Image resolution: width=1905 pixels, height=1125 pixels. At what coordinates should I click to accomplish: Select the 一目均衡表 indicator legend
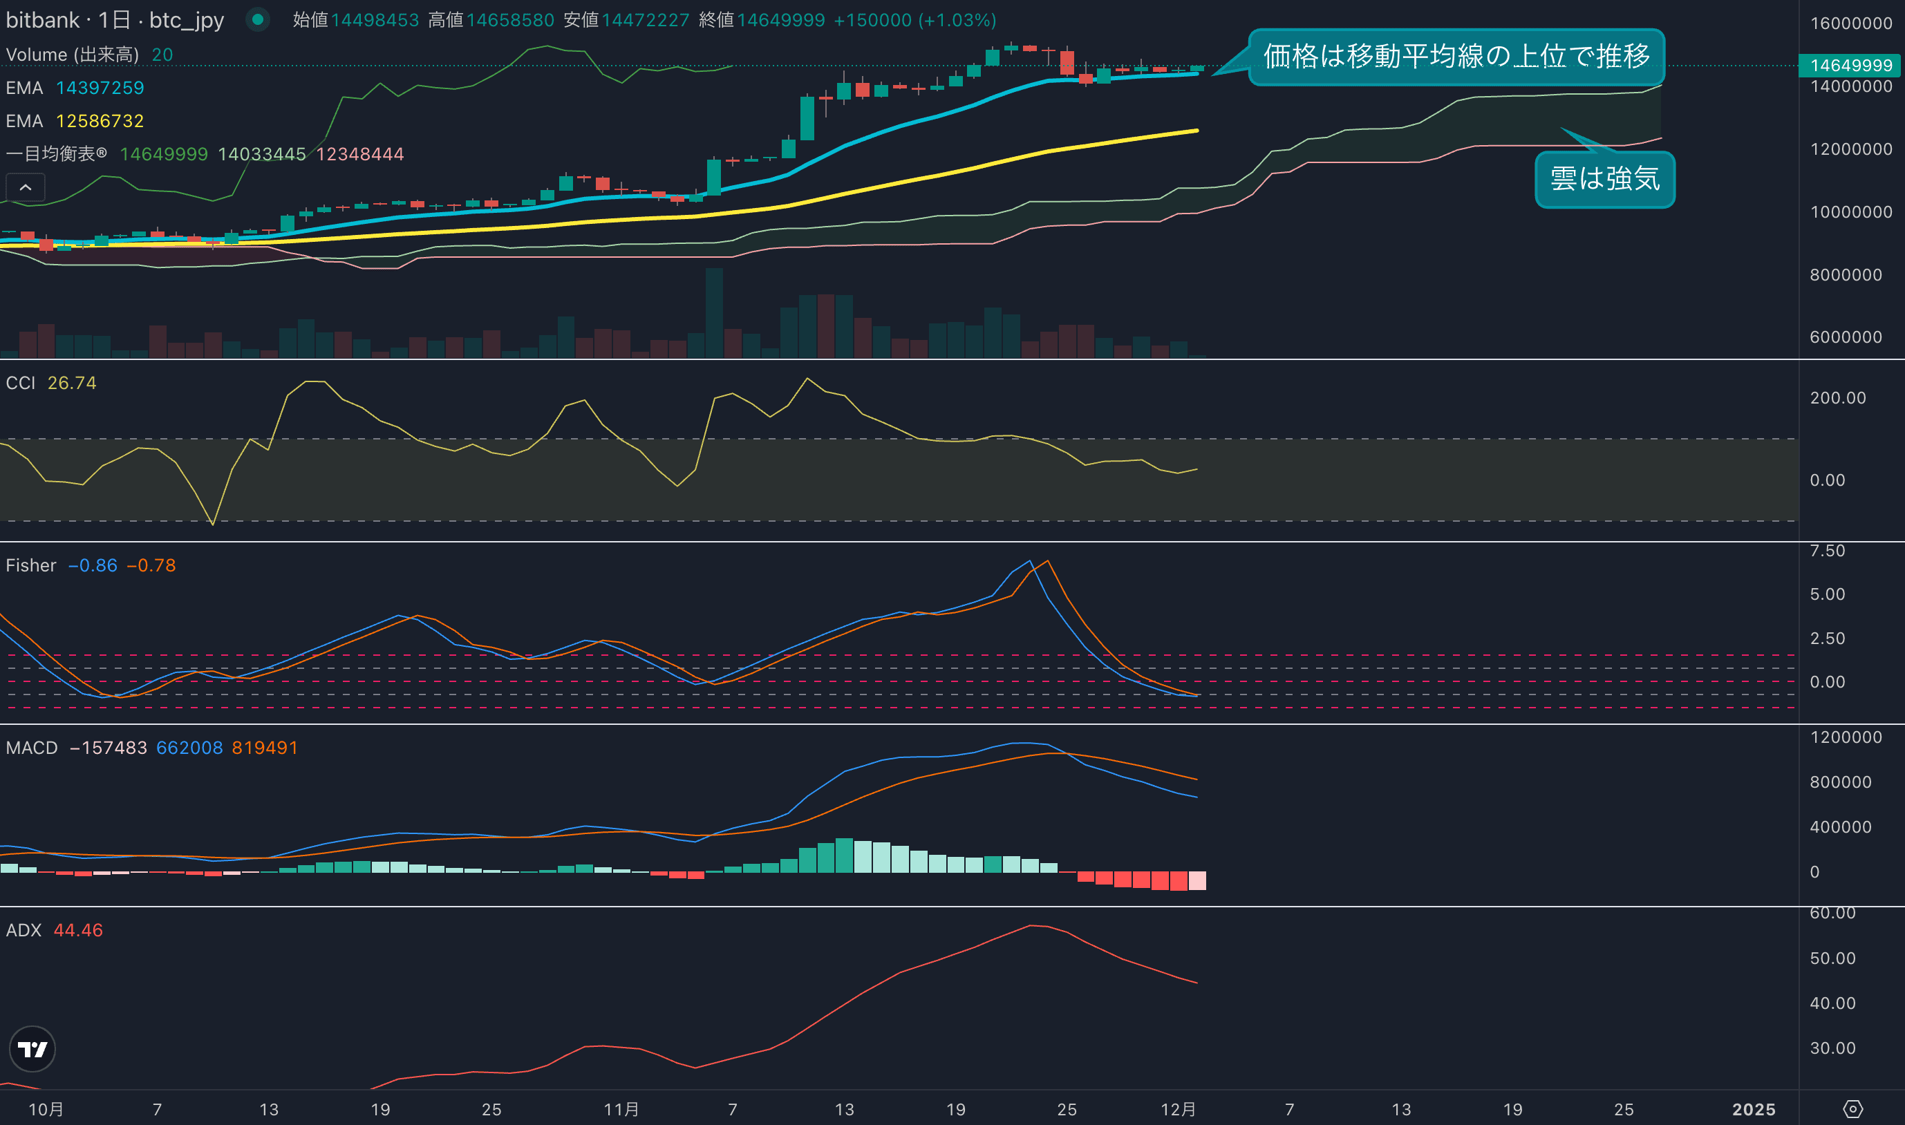[x=57, y=154]
